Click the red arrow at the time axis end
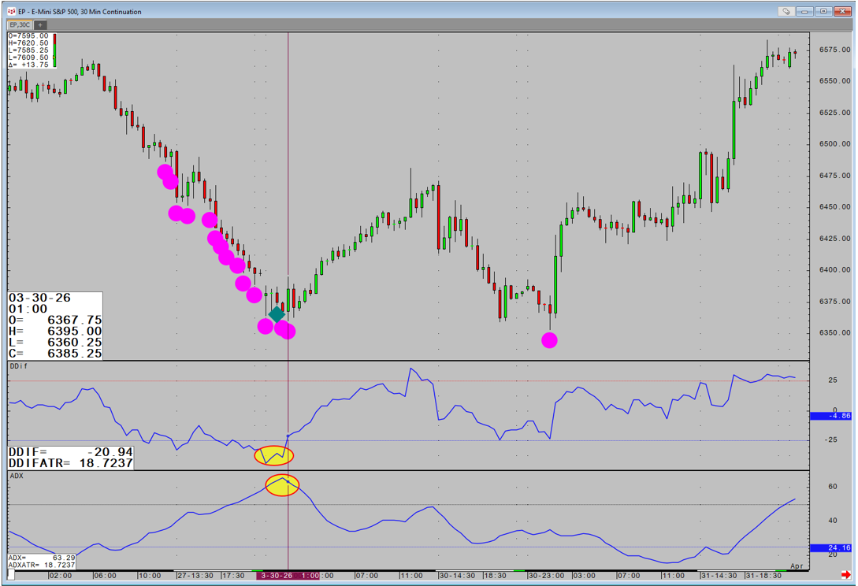858x586 pixels. pos(846,574)
